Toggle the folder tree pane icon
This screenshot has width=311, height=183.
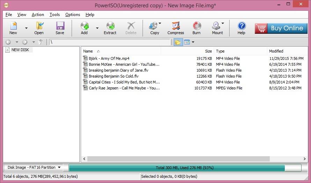[178, 42]
